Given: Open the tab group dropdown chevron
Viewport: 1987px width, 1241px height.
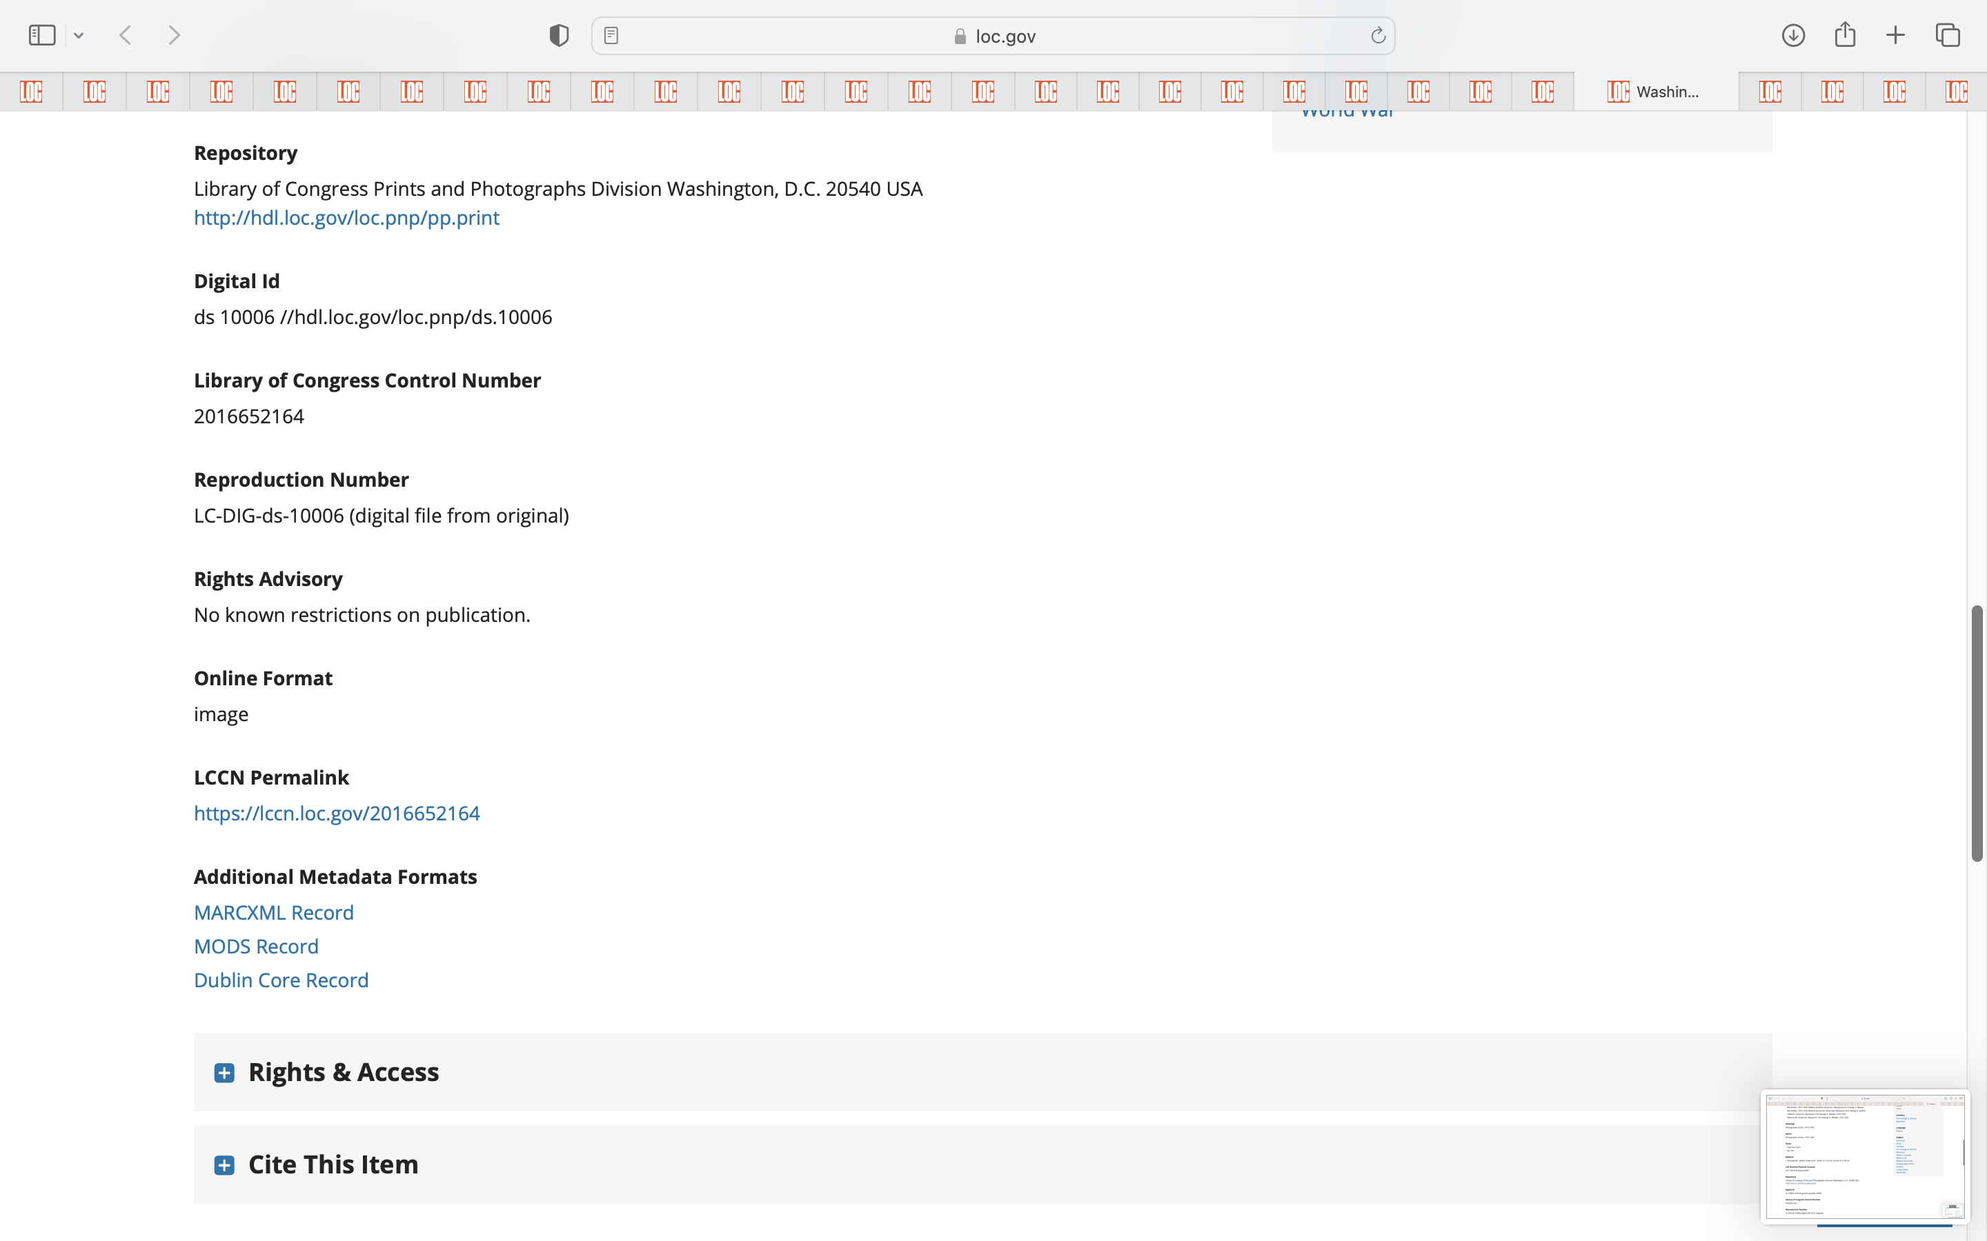Looking at the screenshot, I should coord(79,35).
